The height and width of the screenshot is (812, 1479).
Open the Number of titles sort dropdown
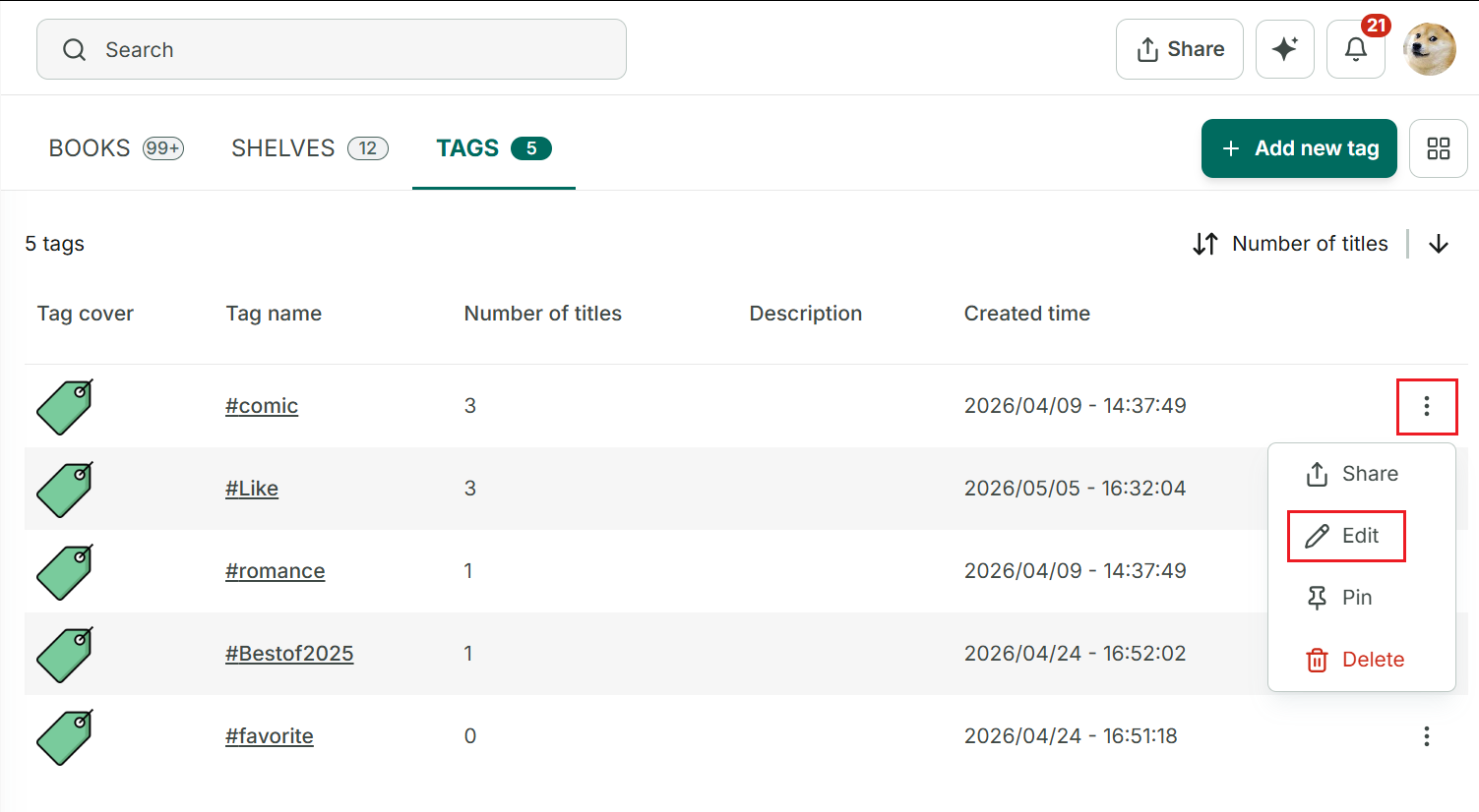(x=1290, y=244)
